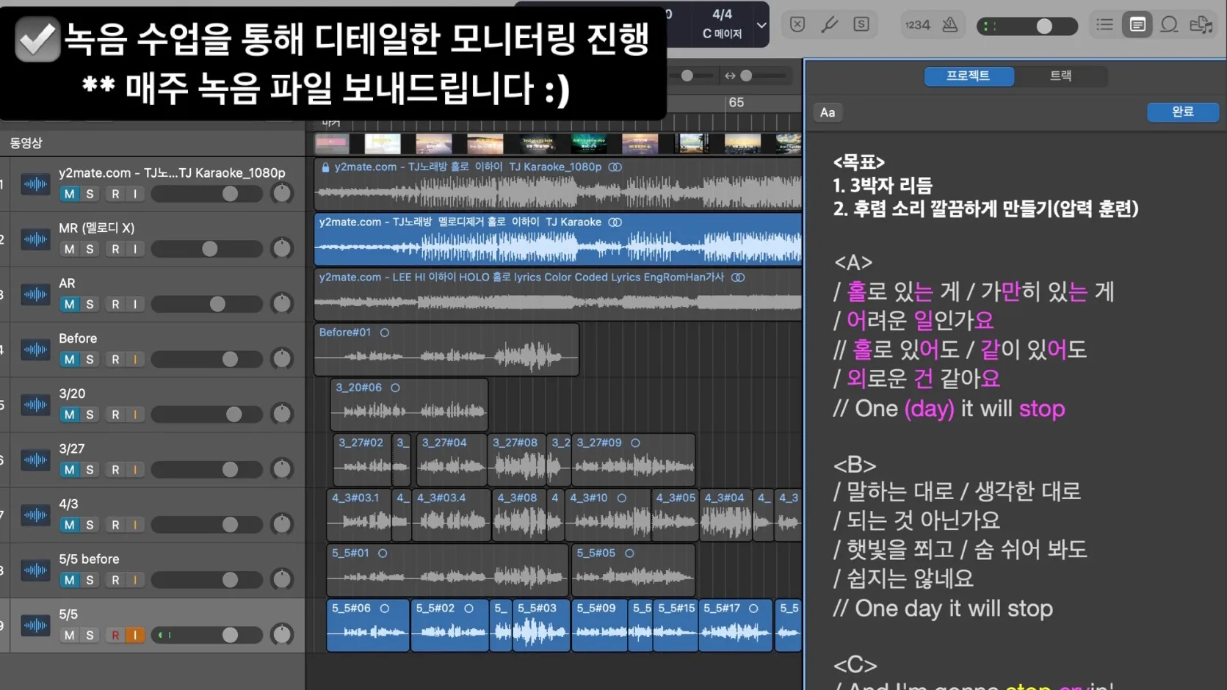Click the waveform icon on the MR track header
This screenshot has height=690, width=1227.
[x=35, y=239]
